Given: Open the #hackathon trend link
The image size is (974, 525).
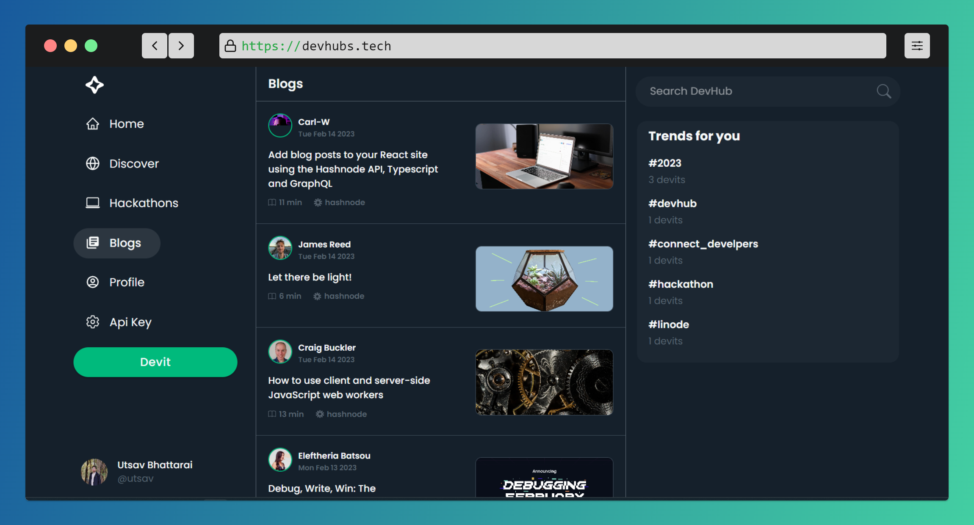Looking at the screenshot, I should coord(681,284).
